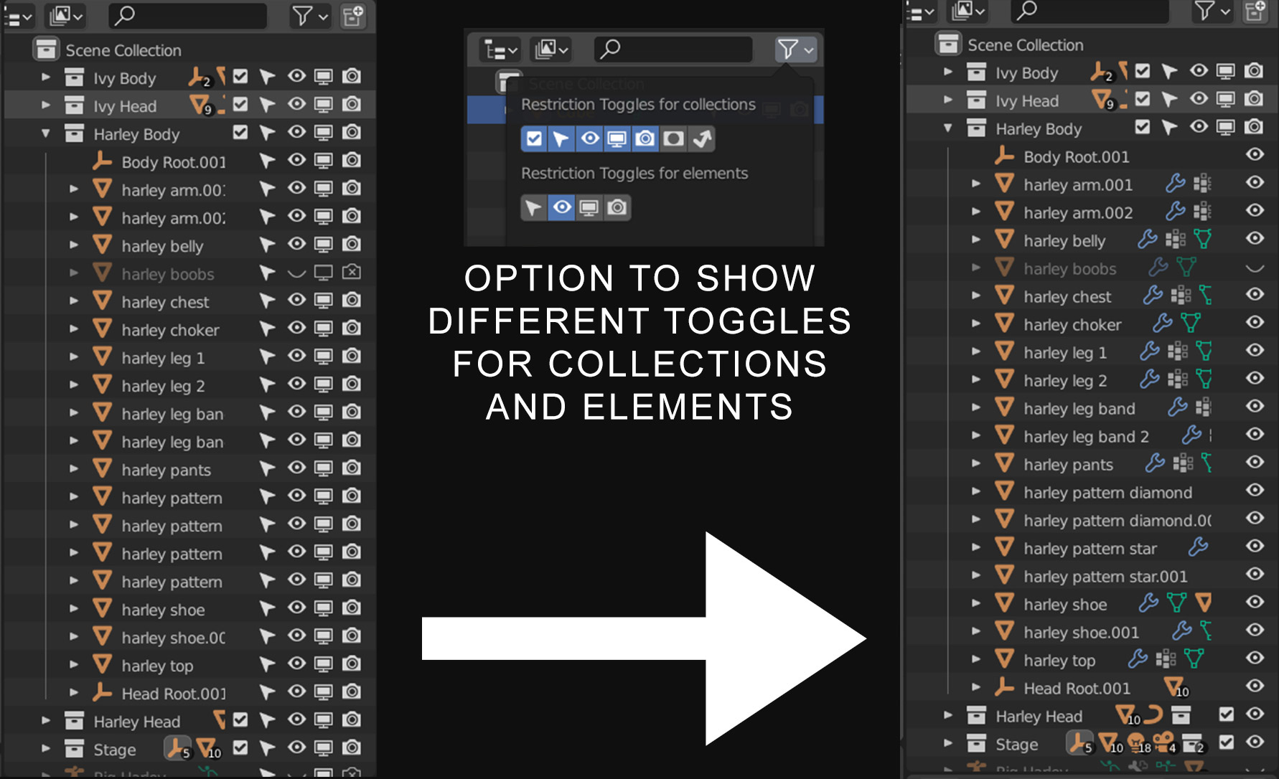The height and width of the screenshot is (779, 1279).
Task: Open display mode dropdown in left outliner header
Action: pyautogui.click(x=65, y=15)
